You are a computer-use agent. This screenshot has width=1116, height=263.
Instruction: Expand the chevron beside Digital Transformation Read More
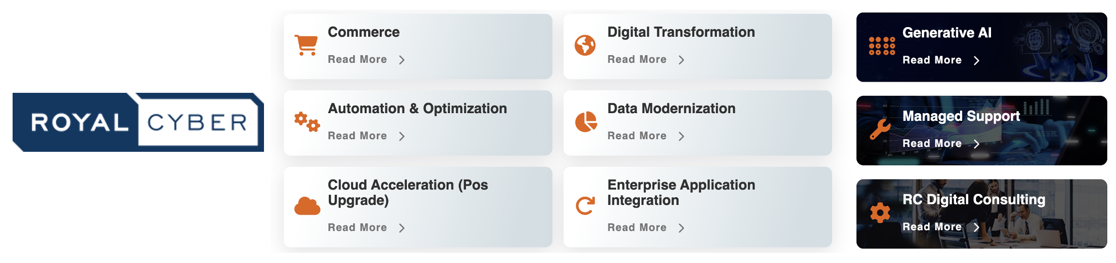[x=682, y=60]
